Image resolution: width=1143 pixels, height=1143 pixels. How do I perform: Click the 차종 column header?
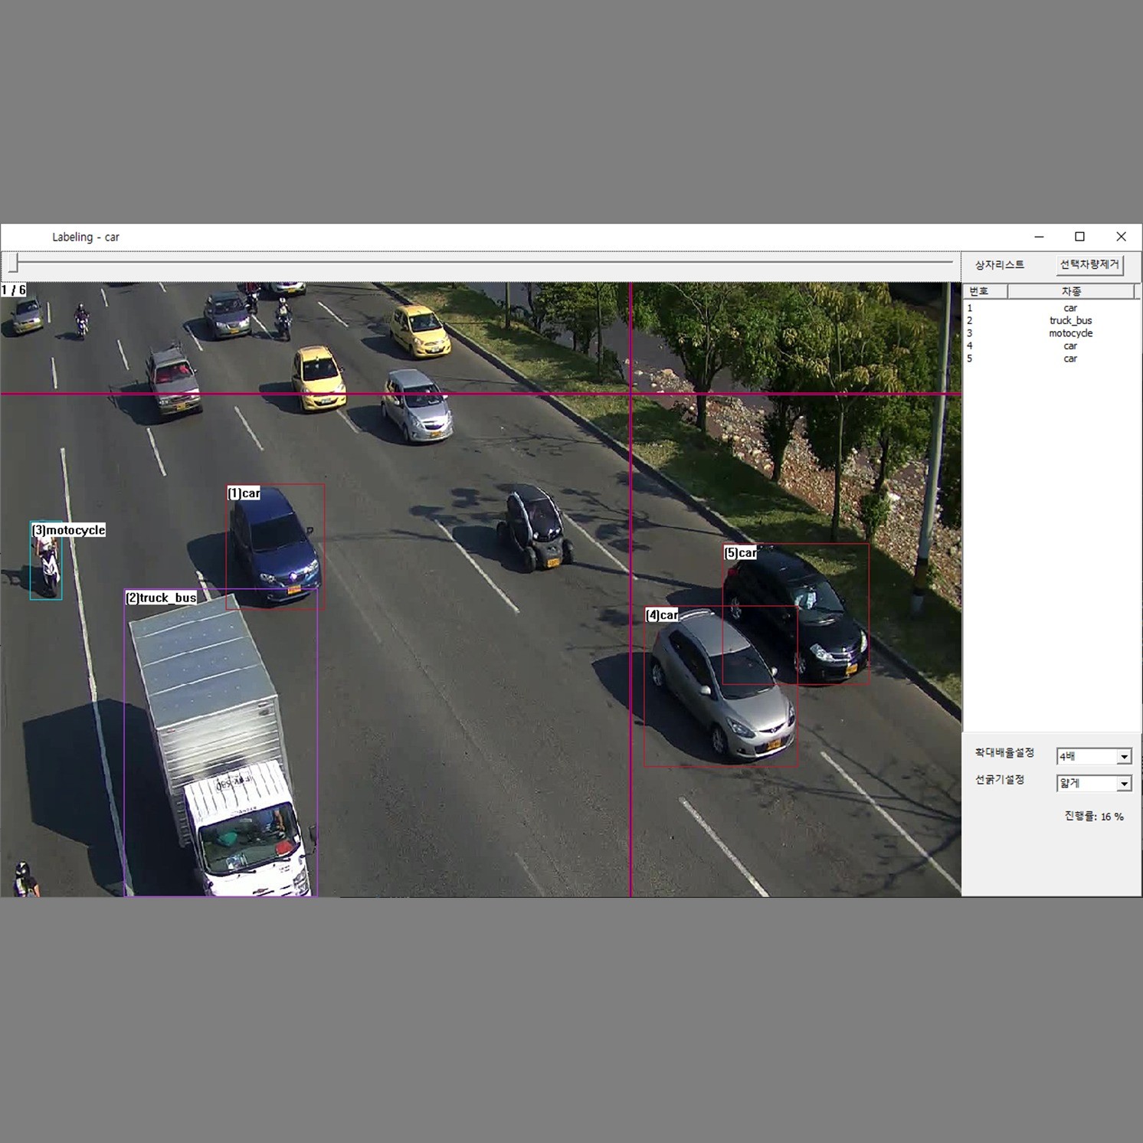click(1070, 291)
